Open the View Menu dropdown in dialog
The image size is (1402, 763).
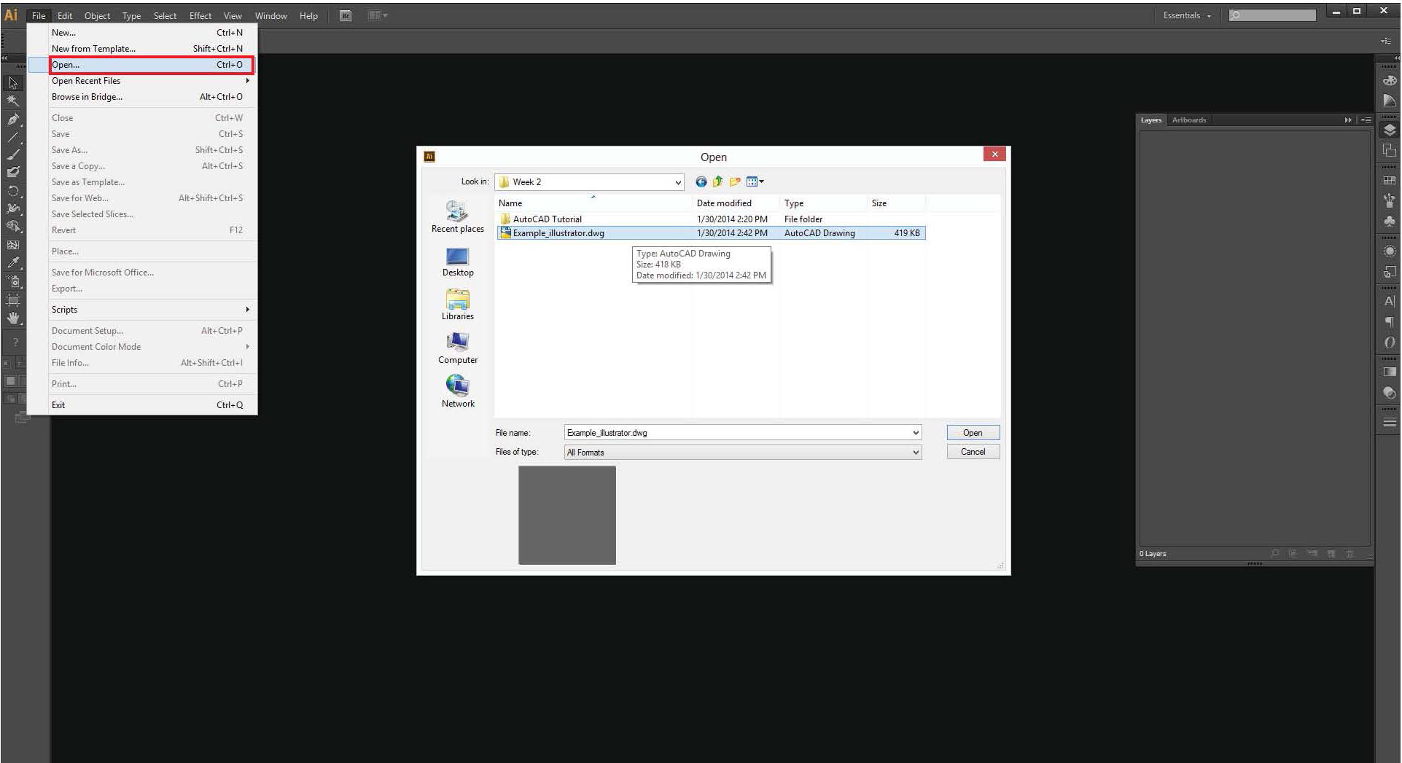point(755,181)
